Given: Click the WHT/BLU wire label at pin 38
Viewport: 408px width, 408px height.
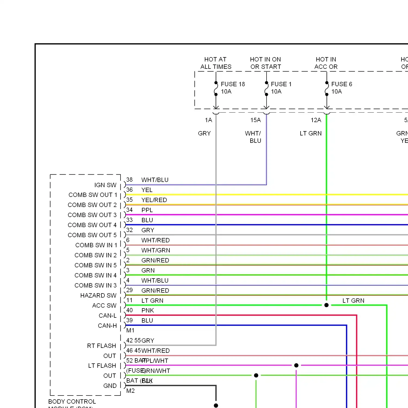Looking at the screenshot, I should tap(155, 180).
